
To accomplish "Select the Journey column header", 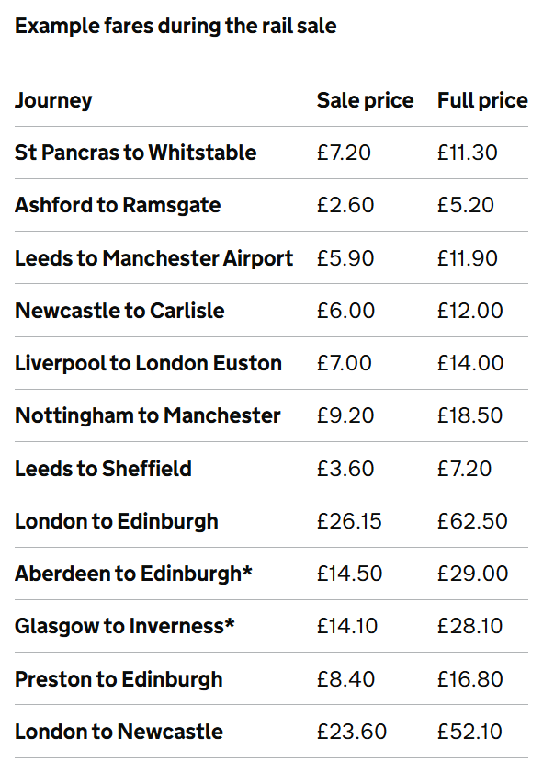I will [x=53, y=100].
